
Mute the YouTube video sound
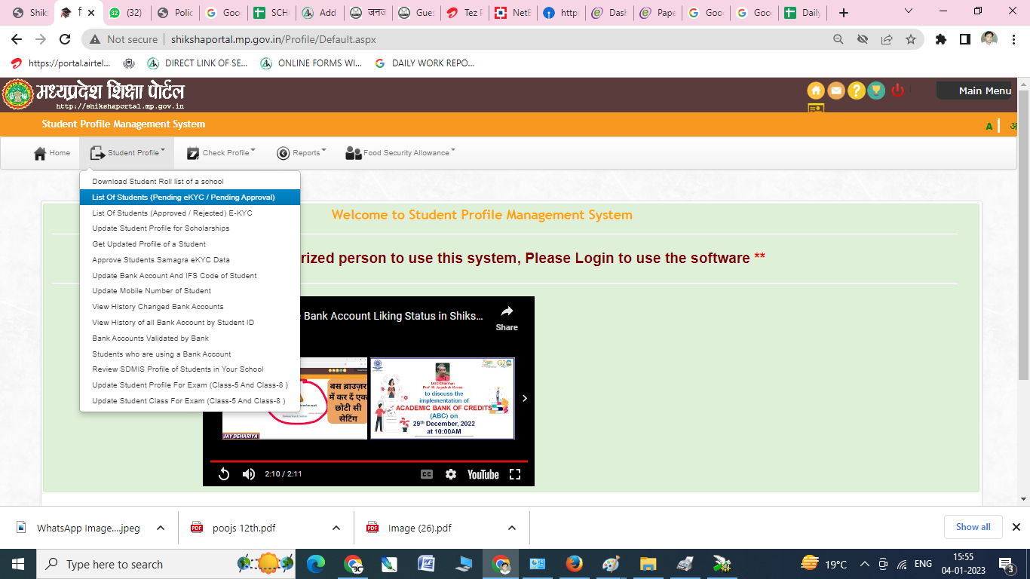coord(249,474)
